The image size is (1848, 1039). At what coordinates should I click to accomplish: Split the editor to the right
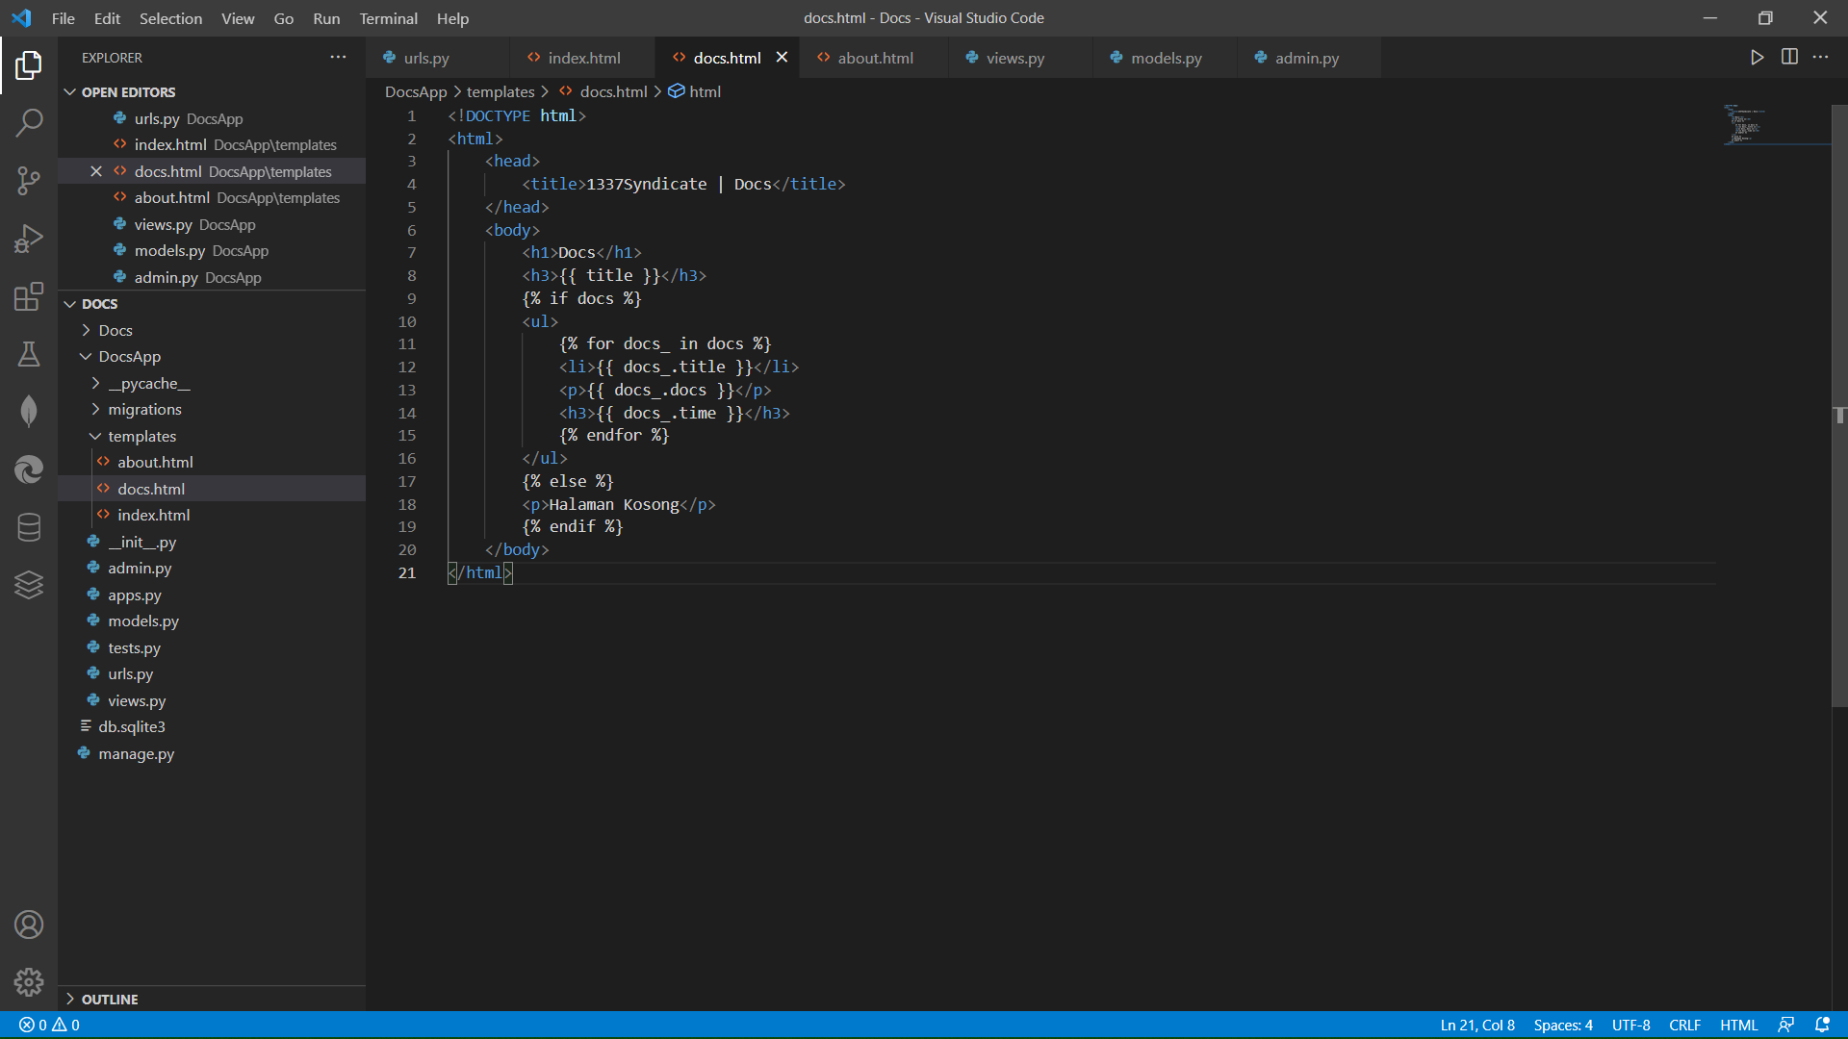pos(1789,58)
